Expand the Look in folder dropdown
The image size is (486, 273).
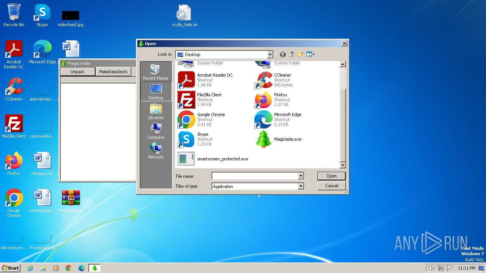point(270,55)
